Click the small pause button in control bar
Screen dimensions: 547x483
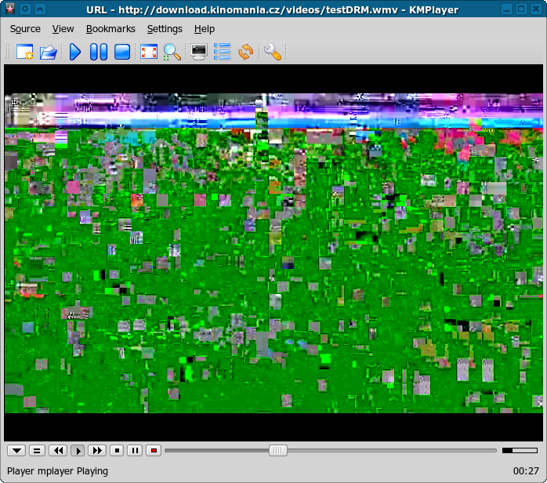[135, 451]
